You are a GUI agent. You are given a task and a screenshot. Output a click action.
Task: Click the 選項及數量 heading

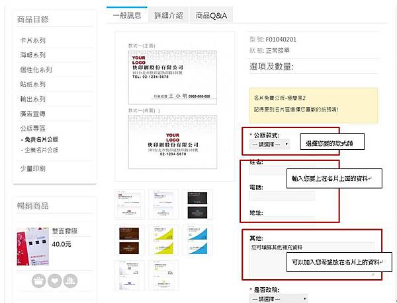(271, 67)
